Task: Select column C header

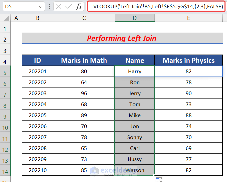Action: [84, 18]
